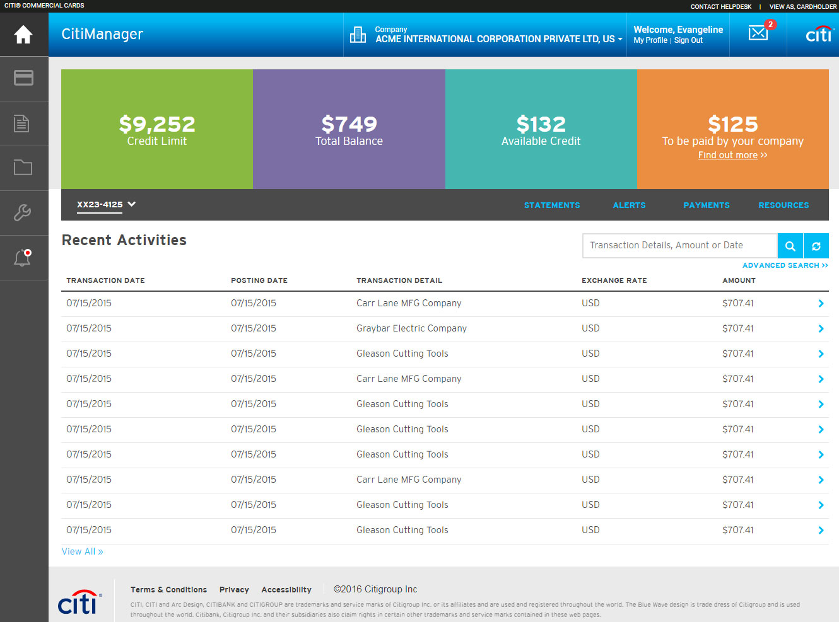
Task: Refresh the recent activities list
Action: coord(816,246)
